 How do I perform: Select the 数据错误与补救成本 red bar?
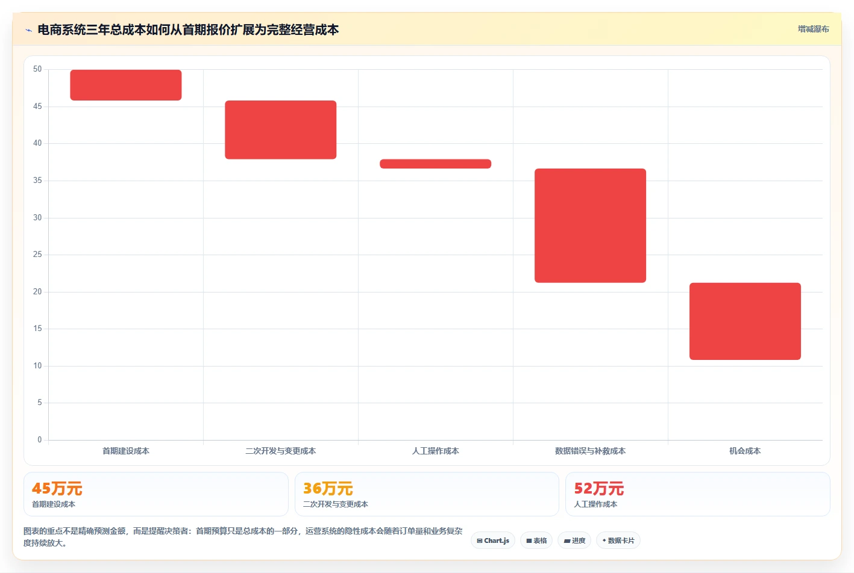(591, 226)
